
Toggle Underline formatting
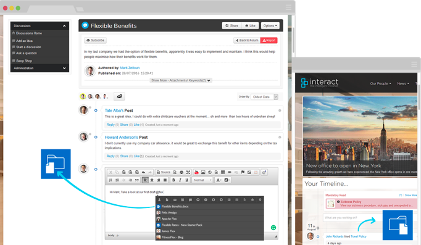tap(186, 180)
